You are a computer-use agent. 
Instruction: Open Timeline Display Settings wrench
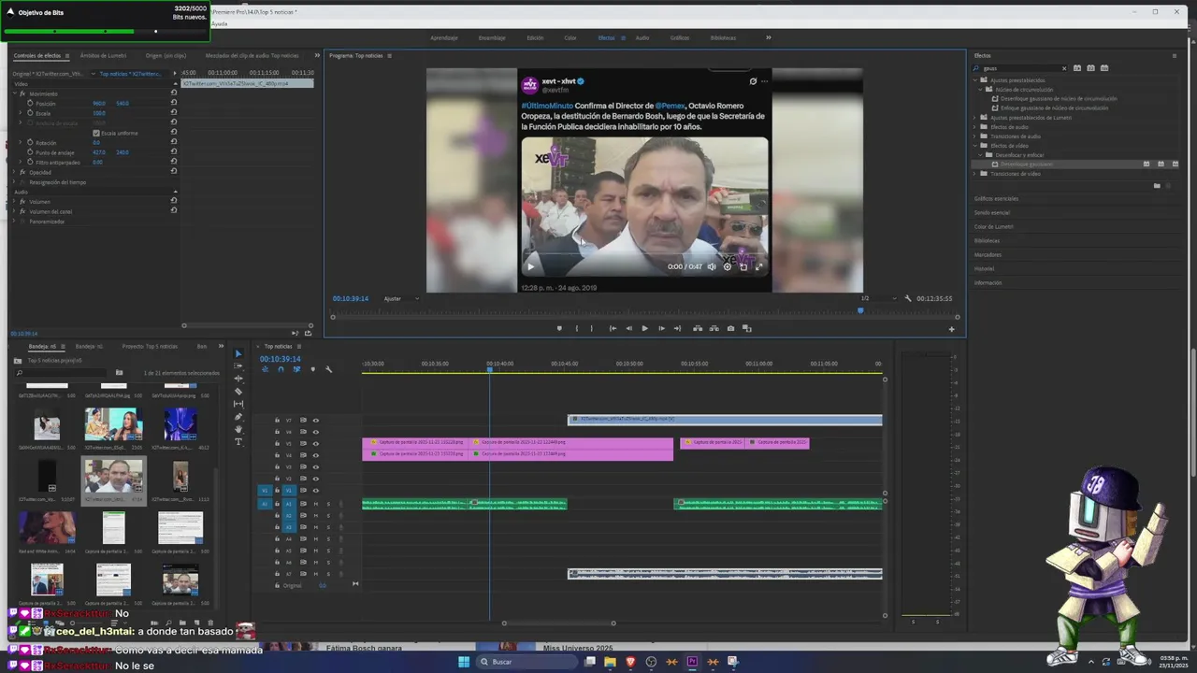(328, 369)
